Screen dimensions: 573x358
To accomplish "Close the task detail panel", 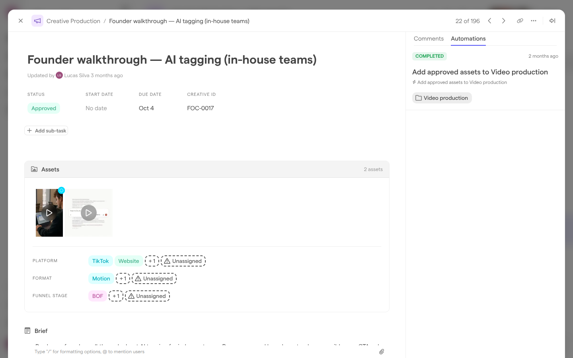I will (21, 21).
